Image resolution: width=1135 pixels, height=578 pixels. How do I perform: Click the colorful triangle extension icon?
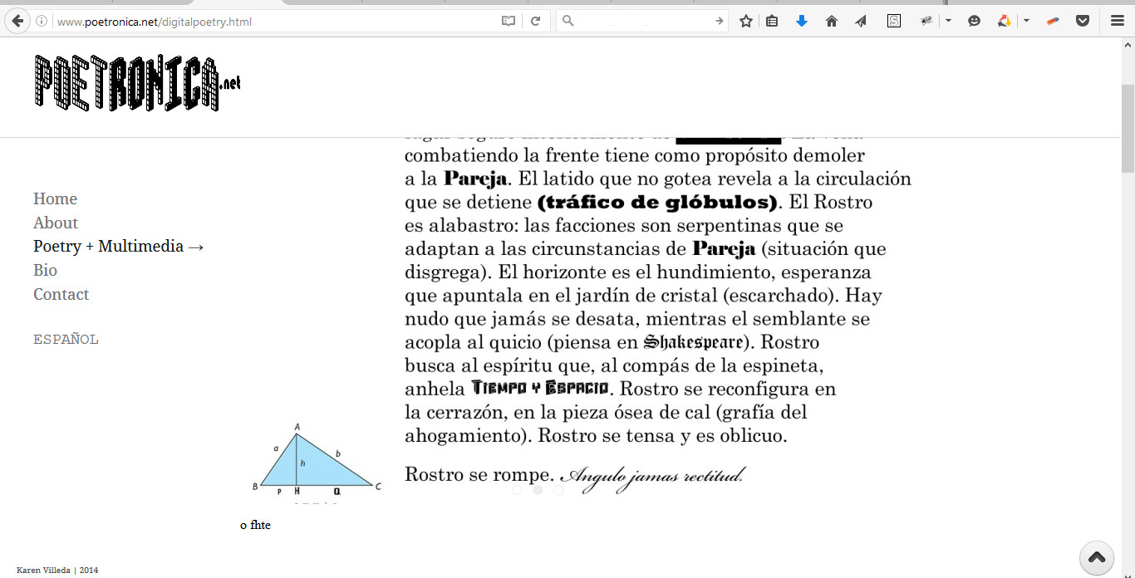pyautogui.click(x=1005, y=22)
